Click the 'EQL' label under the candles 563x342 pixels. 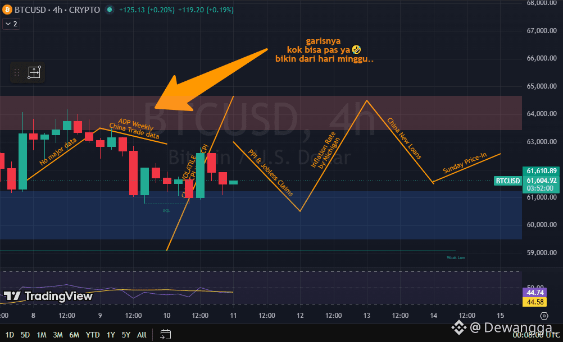point(167,211)
